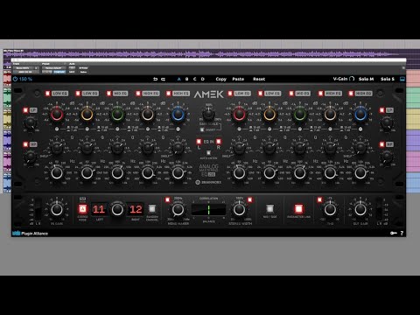Toggle the right channel HP filter LED
The height and width of the screenshot is (315, 420).
(x=382, y=144)
